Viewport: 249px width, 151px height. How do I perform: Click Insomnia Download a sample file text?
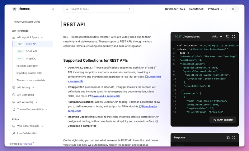click(x=82, y=126)
